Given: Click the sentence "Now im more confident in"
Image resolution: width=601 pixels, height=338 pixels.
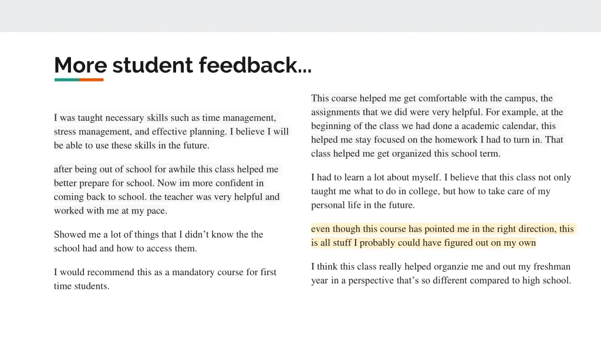Looking at the screenshot, I should point(210,183).
